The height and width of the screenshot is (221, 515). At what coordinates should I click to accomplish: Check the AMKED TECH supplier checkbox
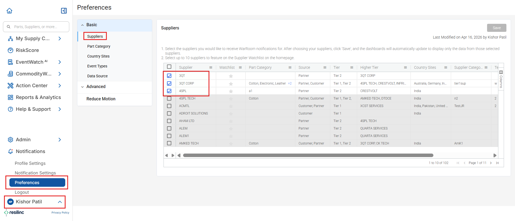[x=169, y=143]
